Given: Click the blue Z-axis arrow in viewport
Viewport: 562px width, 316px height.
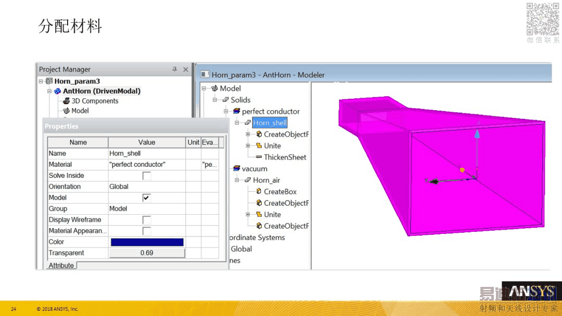Looking at the screenshot, I should [x=477, y=134].
